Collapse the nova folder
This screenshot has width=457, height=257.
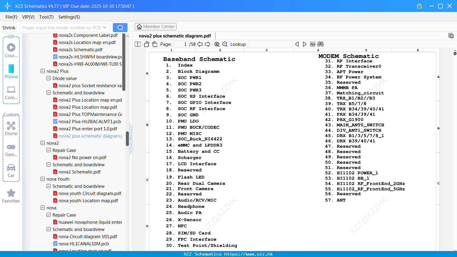click(x=43, y=208)
